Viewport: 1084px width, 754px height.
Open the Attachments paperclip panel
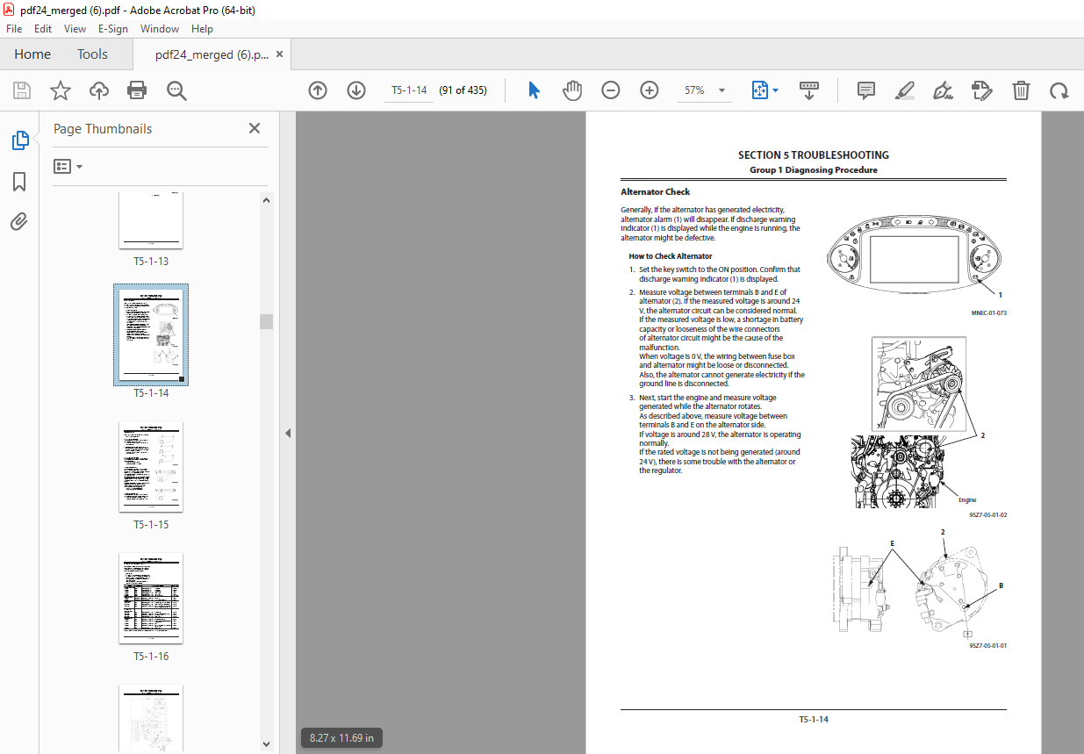(x=19, y=222)
